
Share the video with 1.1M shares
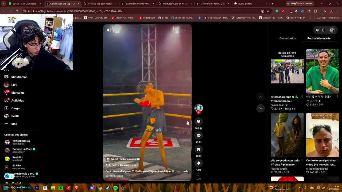[199, 163]
